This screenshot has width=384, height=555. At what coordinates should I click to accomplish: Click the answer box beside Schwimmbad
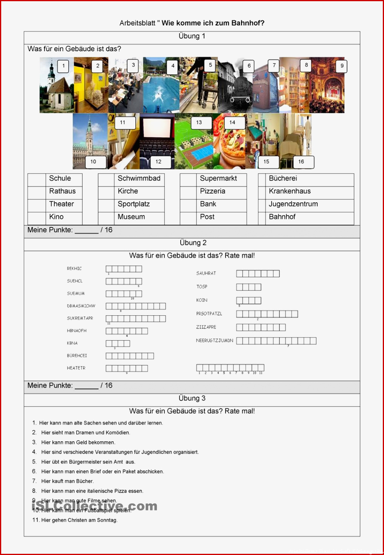pos(106,180)
